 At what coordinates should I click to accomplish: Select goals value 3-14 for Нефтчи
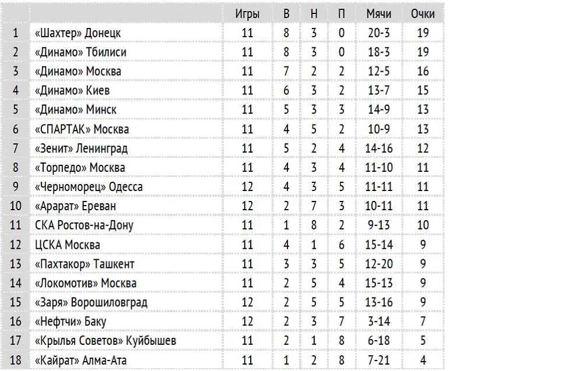[378, 321]
